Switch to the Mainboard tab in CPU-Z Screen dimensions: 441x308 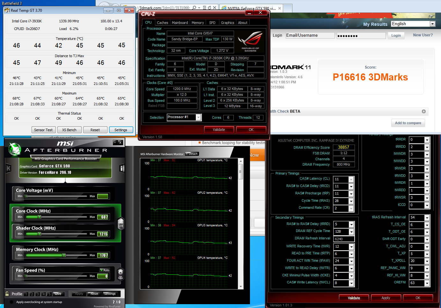(x=180, y=23)
